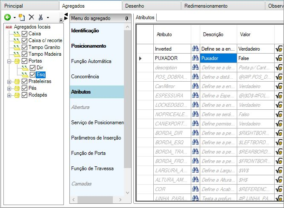Image resolution: width=284 pixels, height=208 pixels.
Task: Click formula icon in ALTURA_AM row
Action: click(x=279, y=180)
